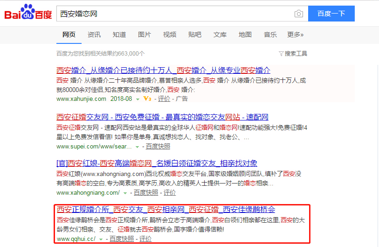Screen dimensions: 379x247
Task: Expand dropdown arrow next to www.xahongniang.com
Action: [x=125, y=193]
